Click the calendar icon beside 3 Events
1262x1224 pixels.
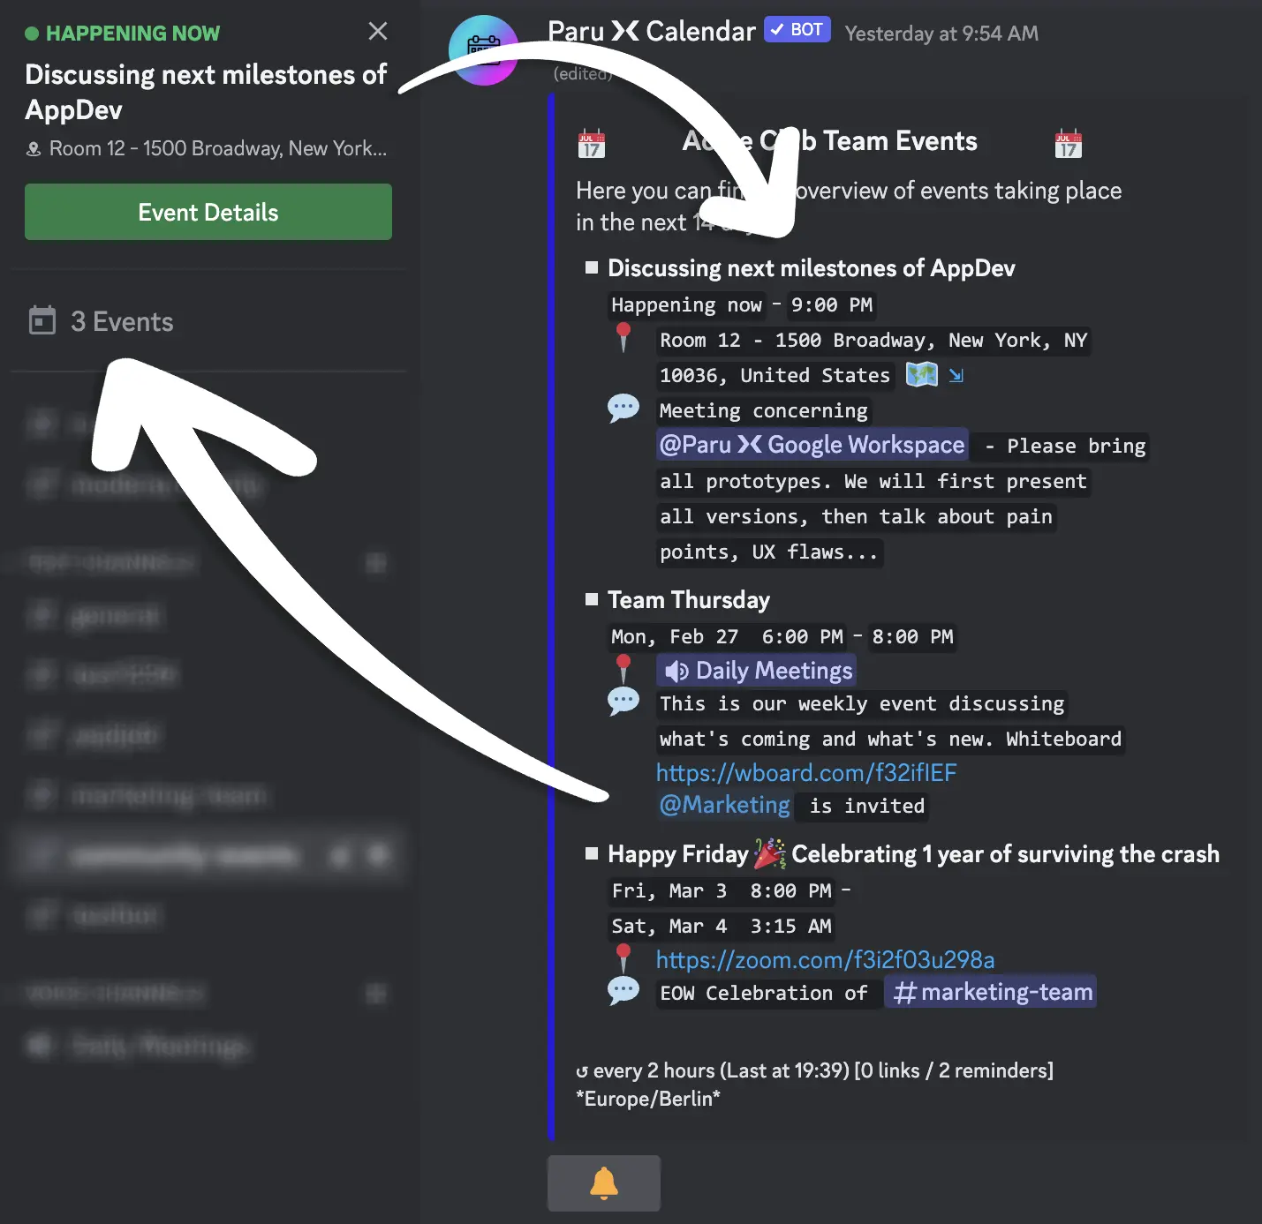(42, 321)
